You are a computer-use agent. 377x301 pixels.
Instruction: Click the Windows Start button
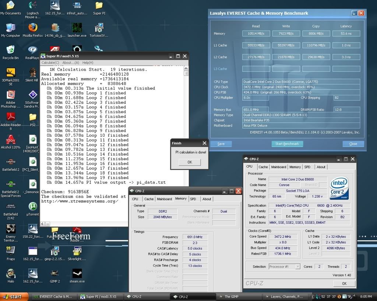(13, 297)
